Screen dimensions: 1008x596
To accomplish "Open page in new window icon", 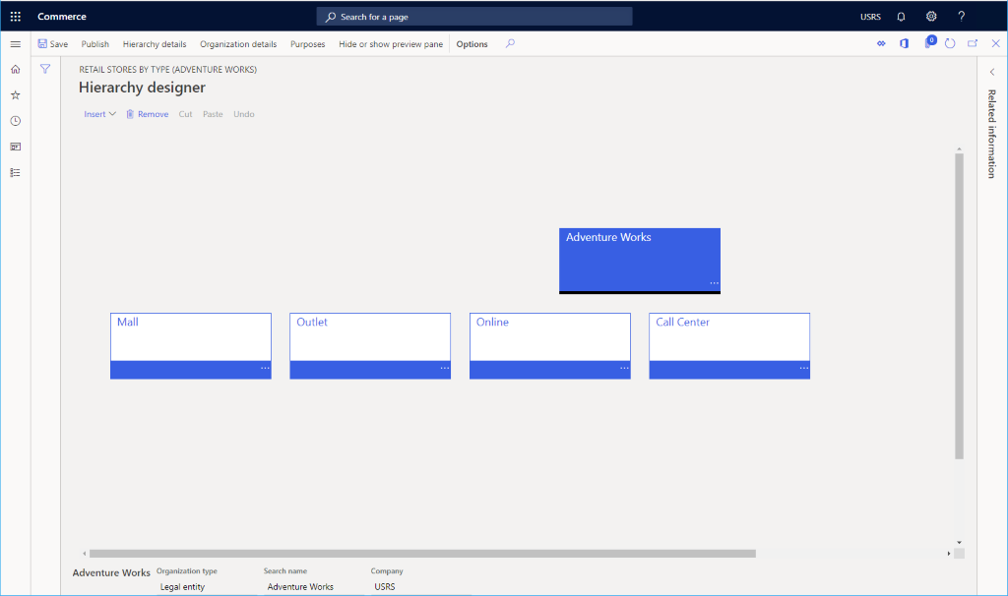I will click(x=973, y=43).
